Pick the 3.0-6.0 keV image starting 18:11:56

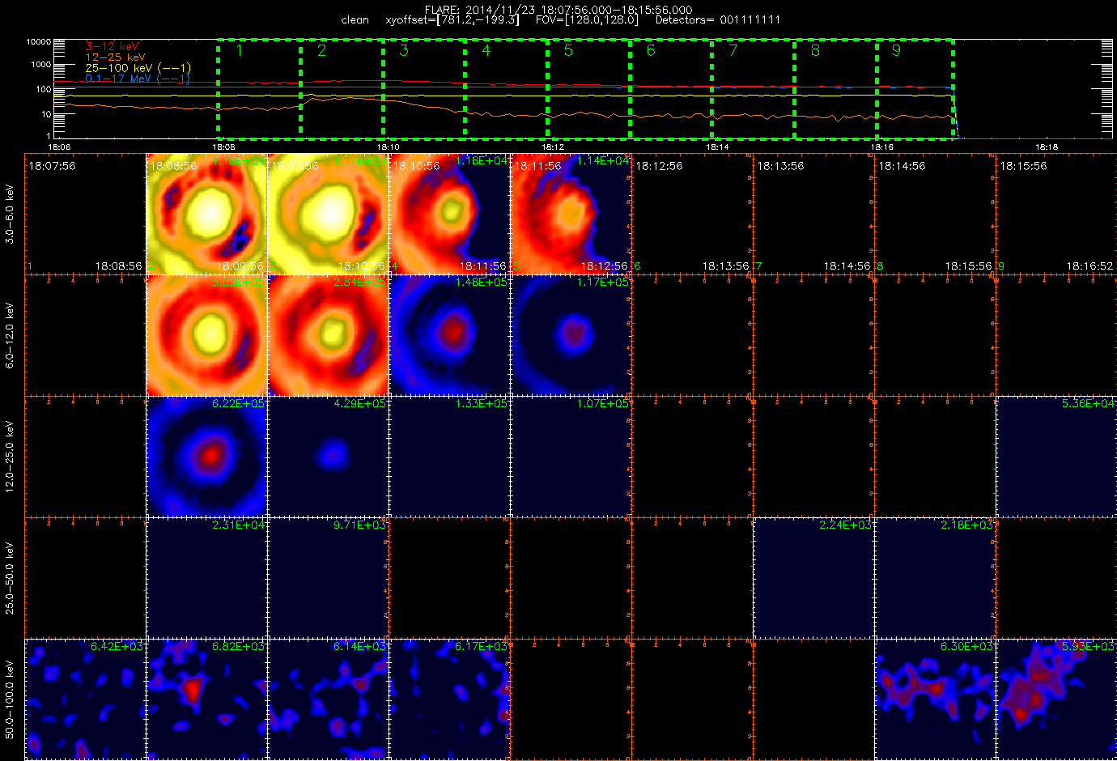click(571, 213)
